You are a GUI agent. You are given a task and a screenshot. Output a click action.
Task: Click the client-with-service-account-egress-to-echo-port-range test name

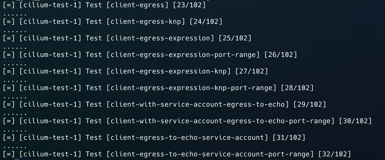221,121
